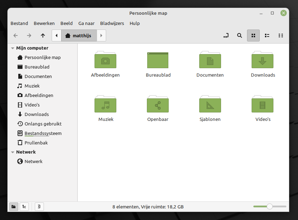Show the tree view in sidebar
The image size is (298, 220).
tap(24, 207)
